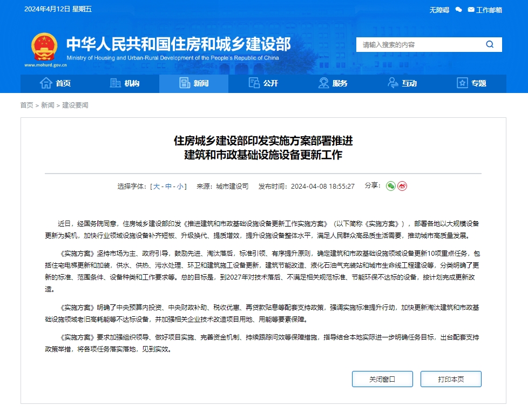Open the 公开 navigation tab

coord(263,83)
